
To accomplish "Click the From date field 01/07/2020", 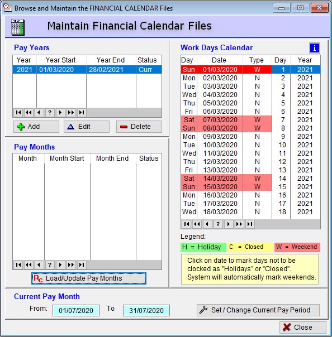I will (76, 310).
